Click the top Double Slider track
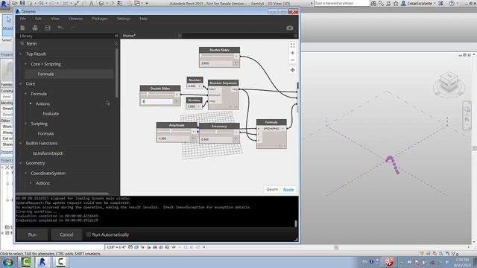 (x=217, y=57)
